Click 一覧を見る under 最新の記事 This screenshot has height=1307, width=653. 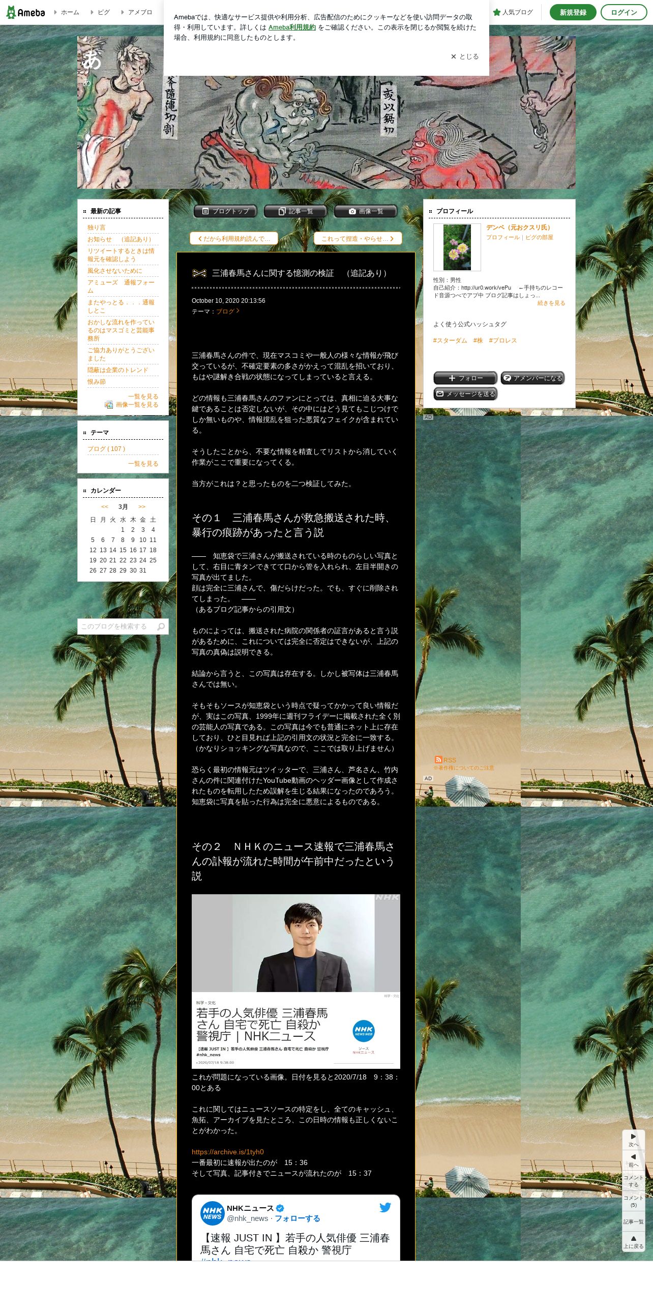(x=143, y=396)
